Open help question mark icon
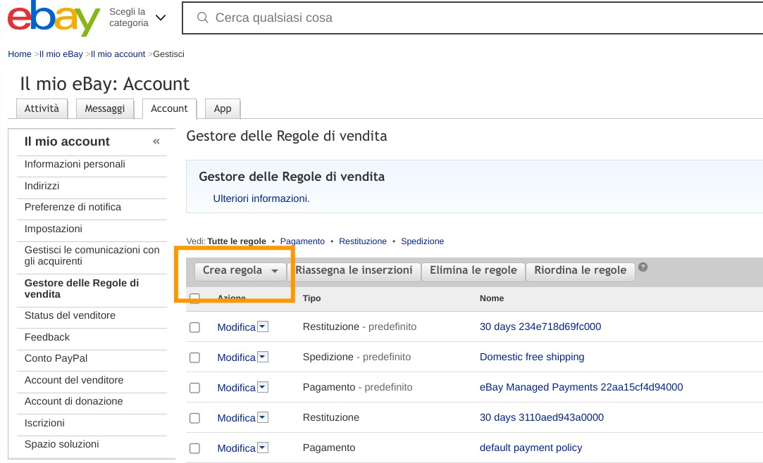Screen dimensions: 763x463 click(643, 267)
